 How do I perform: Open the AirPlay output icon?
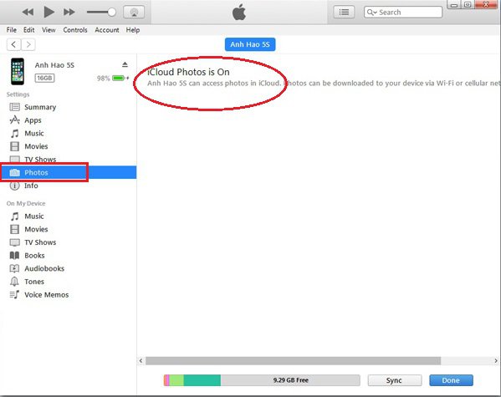click(134, 13)
